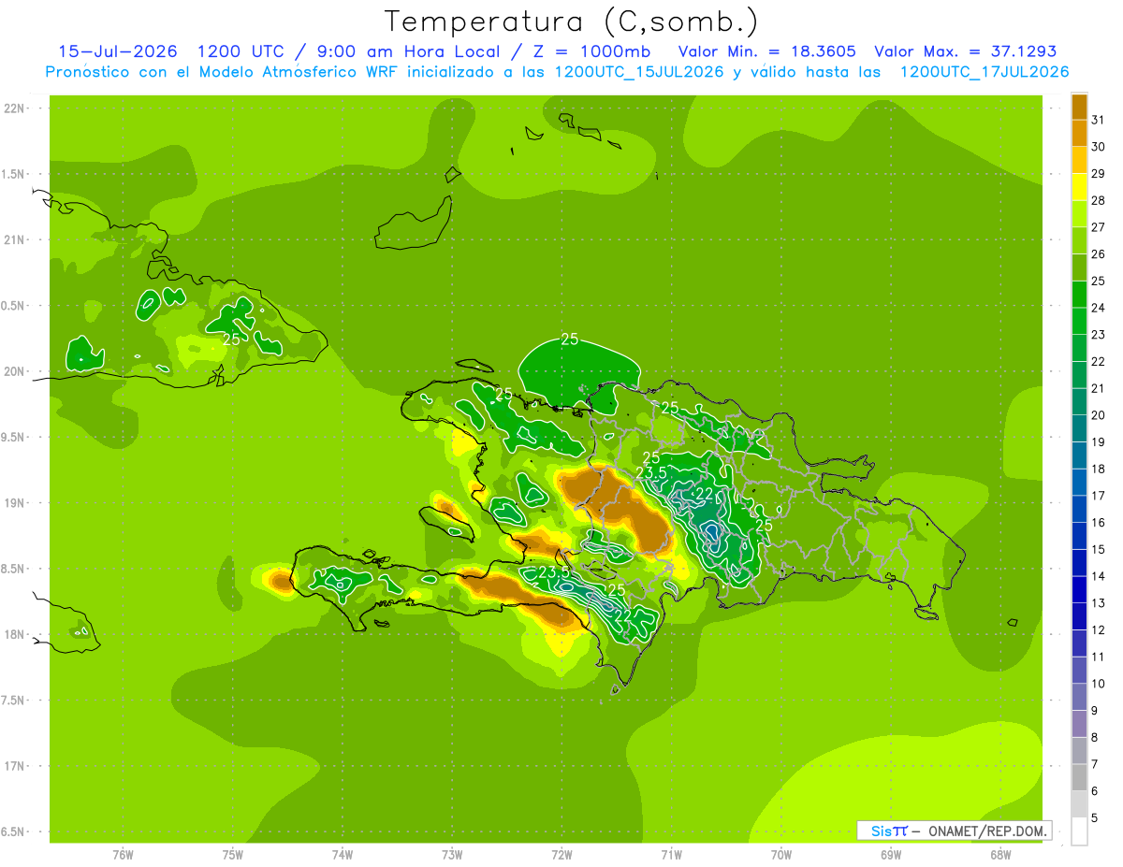Pick the purple swatch between 9 and 10

[1079, 697]
